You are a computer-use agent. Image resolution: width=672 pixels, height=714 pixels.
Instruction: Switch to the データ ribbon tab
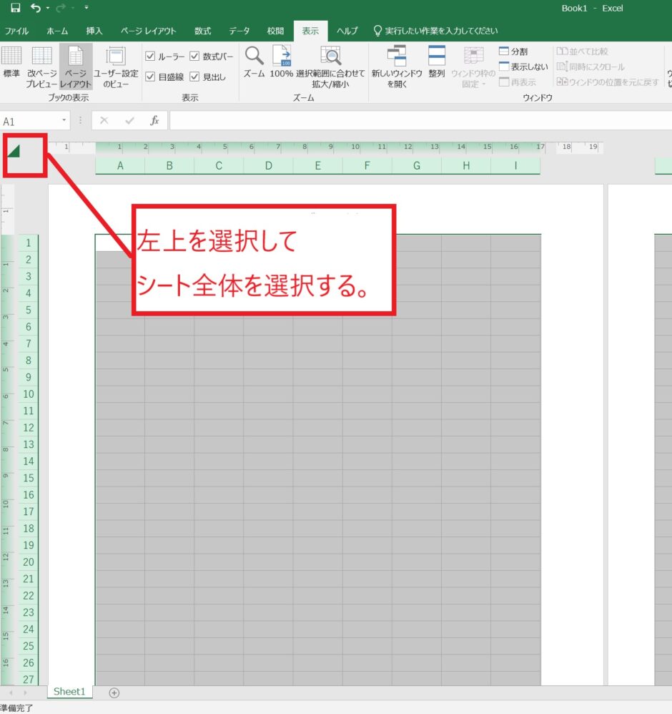pyautogui.click(x=239, y=31)
